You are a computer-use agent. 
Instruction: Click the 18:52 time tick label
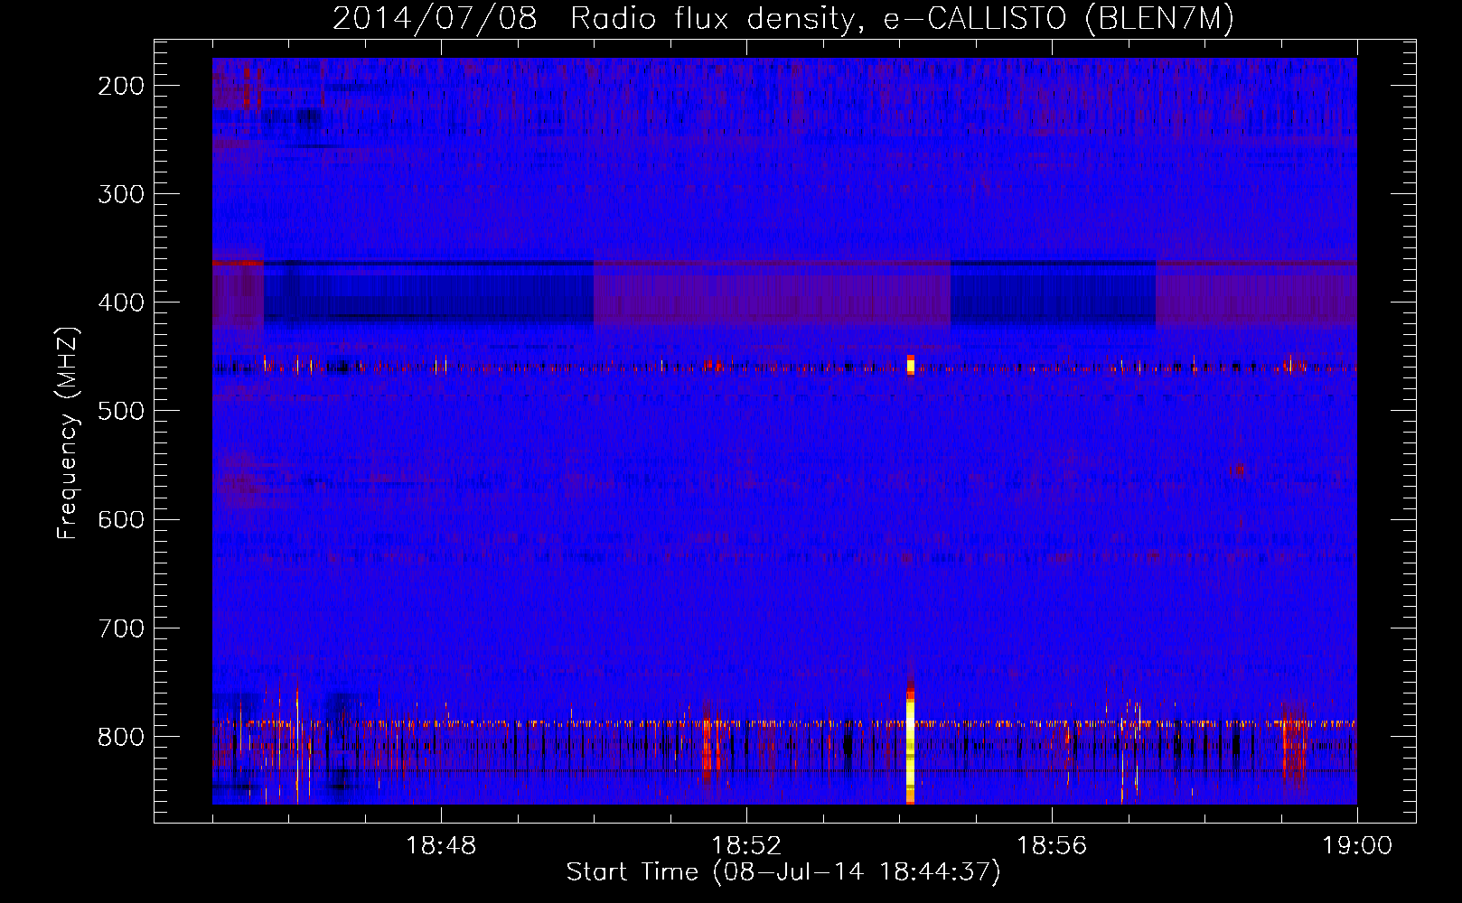(x=746, y=846)
